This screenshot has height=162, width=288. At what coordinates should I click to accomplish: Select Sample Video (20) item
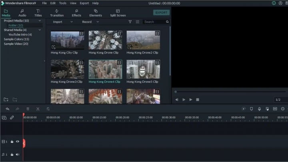[x=16, y=44]
